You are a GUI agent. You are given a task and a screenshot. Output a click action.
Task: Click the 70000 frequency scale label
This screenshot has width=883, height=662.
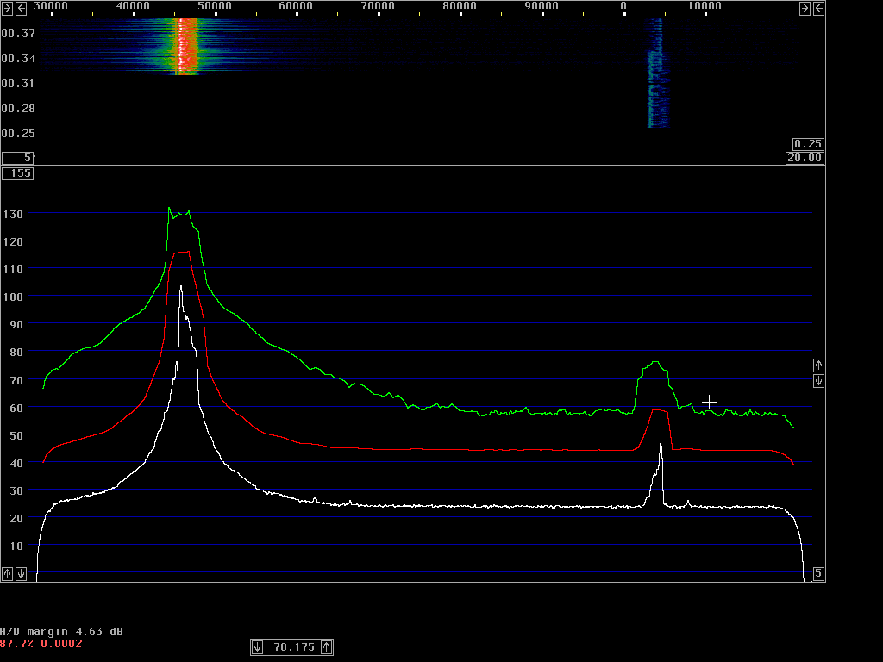[378, 6]
